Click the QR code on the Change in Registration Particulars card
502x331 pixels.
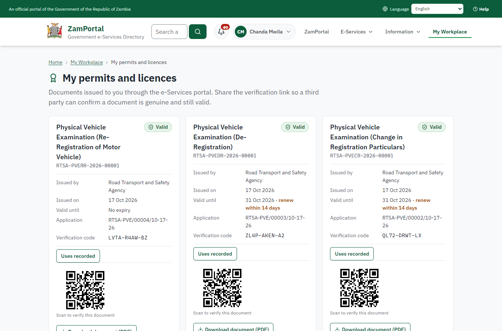[x=359, y=288]
